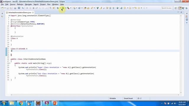Open the Refactor menu

pos(20,4)
